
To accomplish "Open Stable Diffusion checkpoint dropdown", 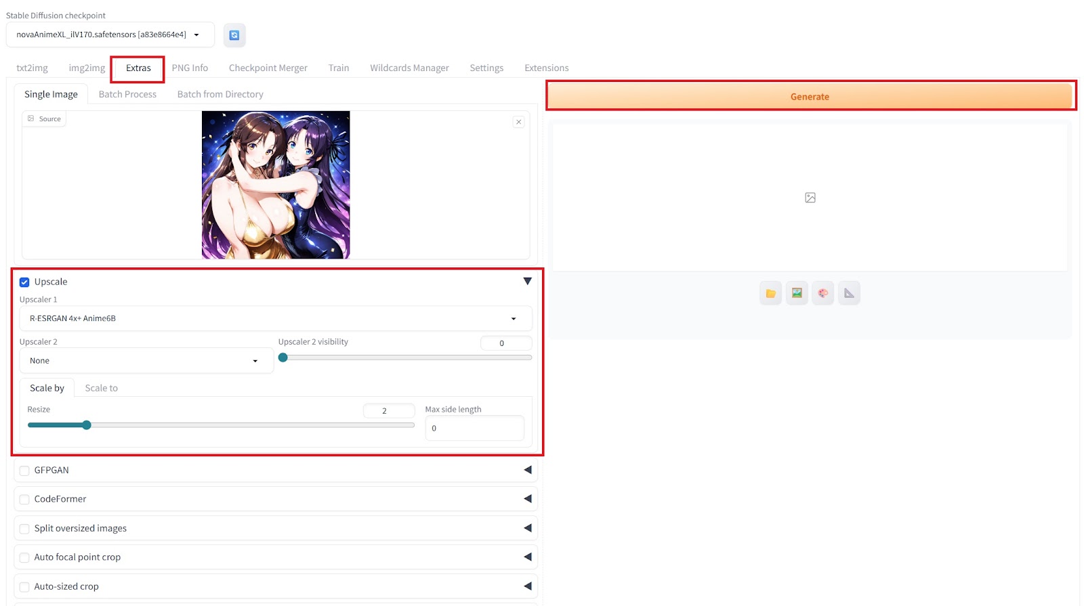I will coord(110,35).
